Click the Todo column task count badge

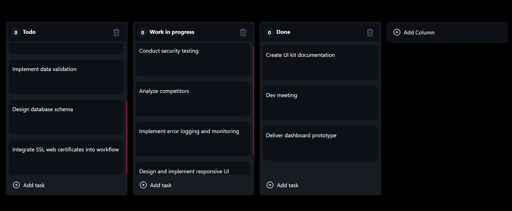tap(16, 32)
